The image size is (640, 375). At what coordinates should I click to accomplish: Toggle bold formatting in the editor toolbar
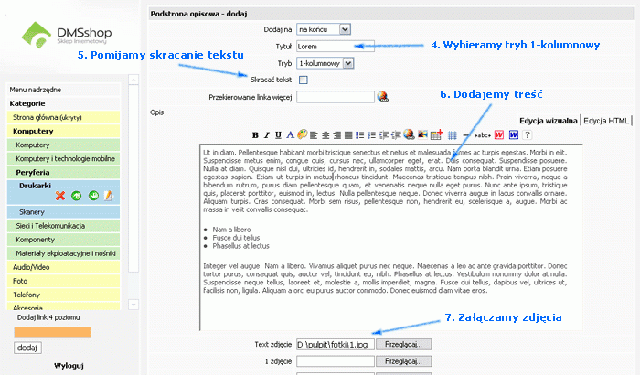click(x=255, y=135)
